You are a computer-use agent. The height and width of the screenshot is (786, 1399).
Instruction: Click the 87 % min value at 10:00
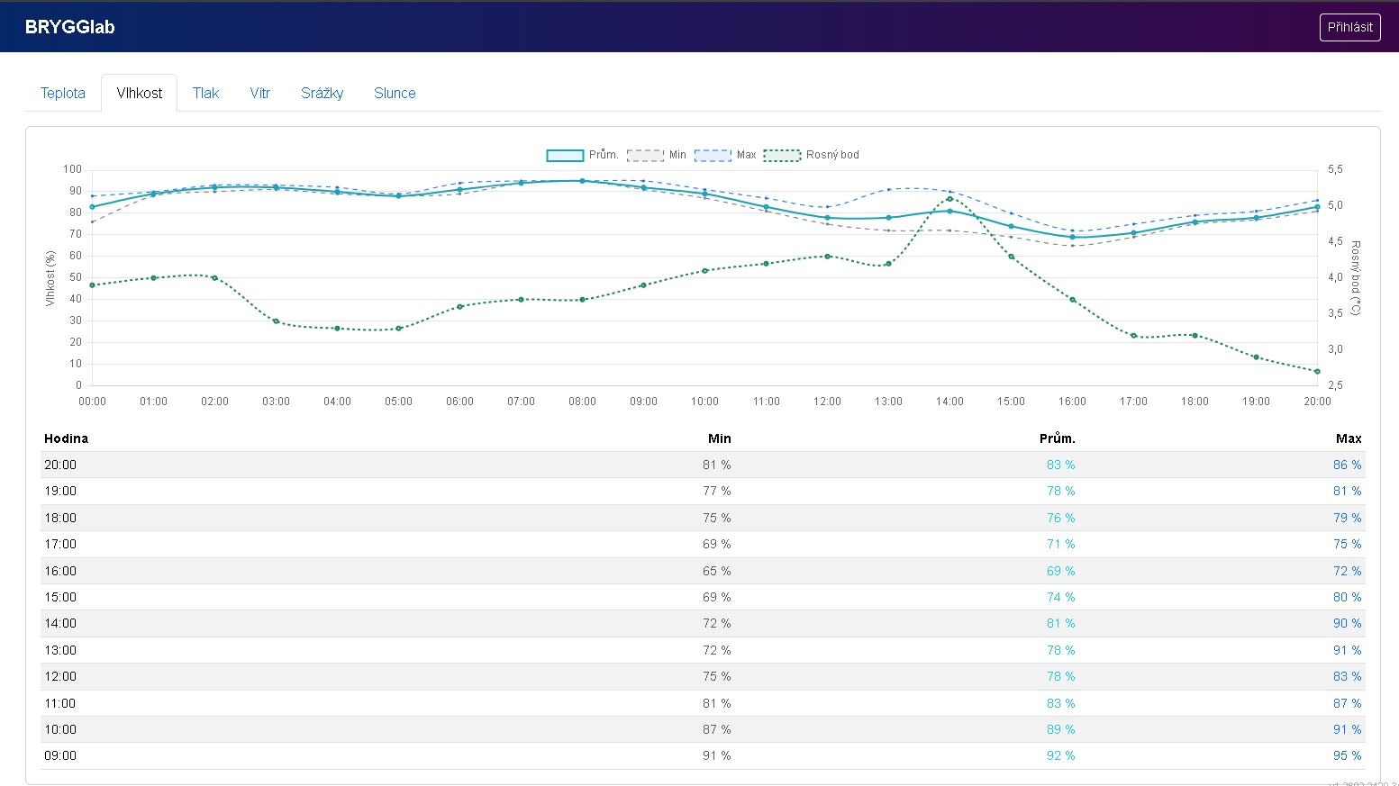[717, 729]
